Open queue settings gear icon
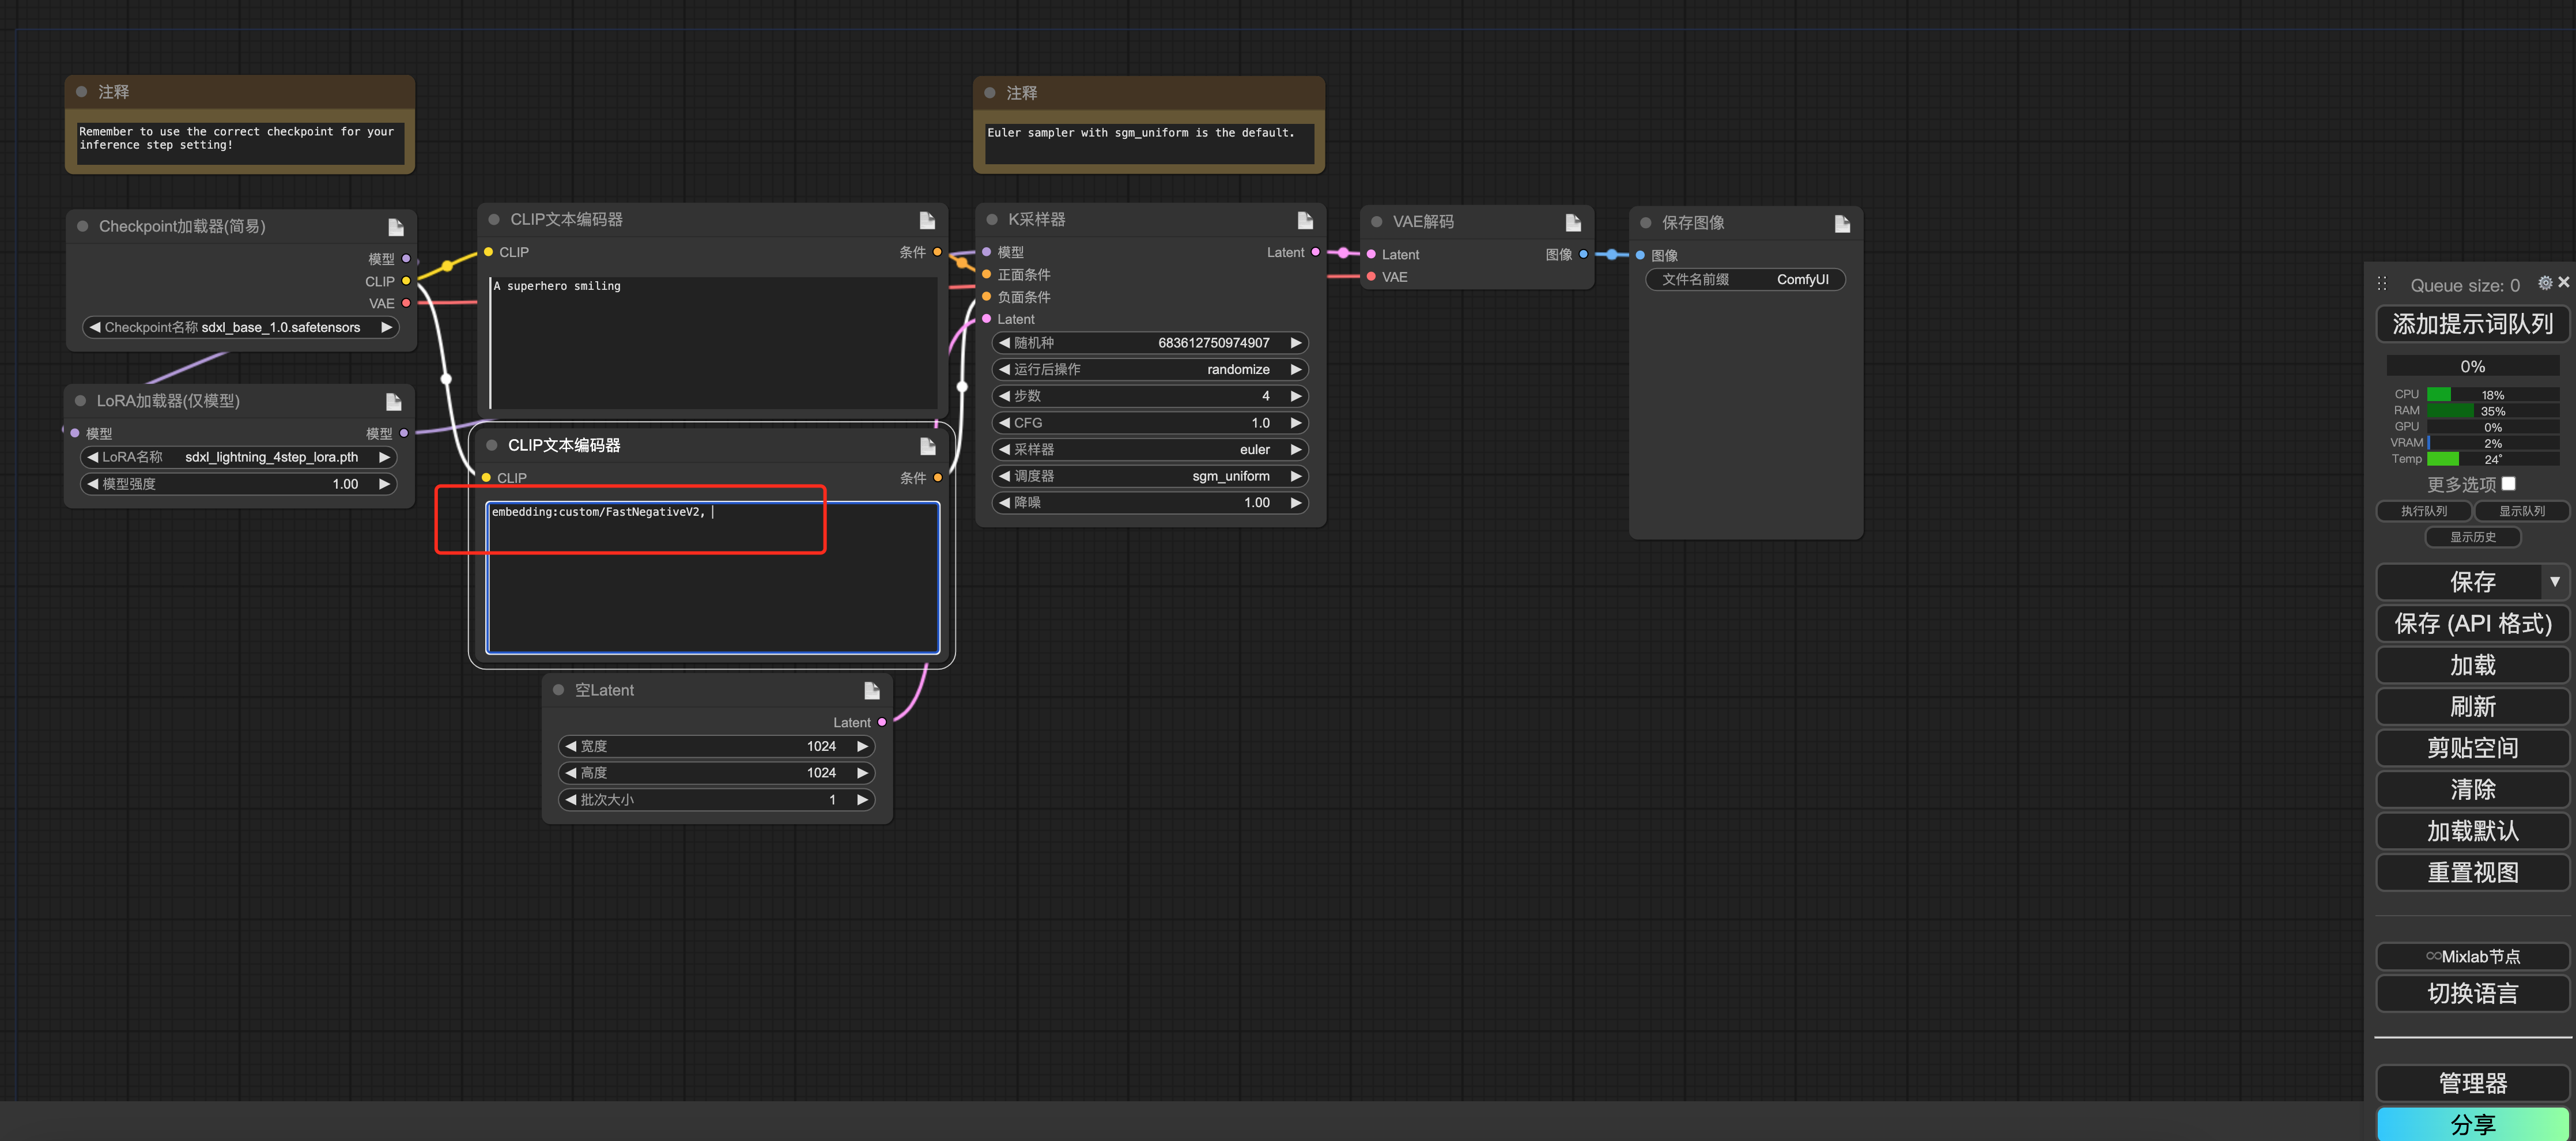The image size is (2576, 1141). (x=2545, y=283)
